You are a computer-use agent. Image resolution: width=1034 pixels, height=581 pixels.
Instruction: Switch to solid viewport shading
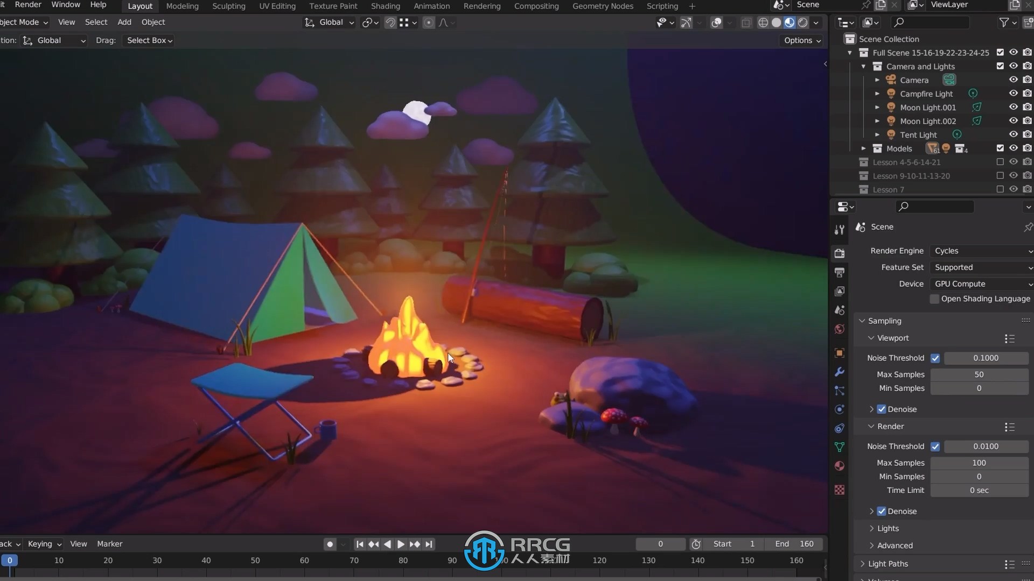coord(776,23)
